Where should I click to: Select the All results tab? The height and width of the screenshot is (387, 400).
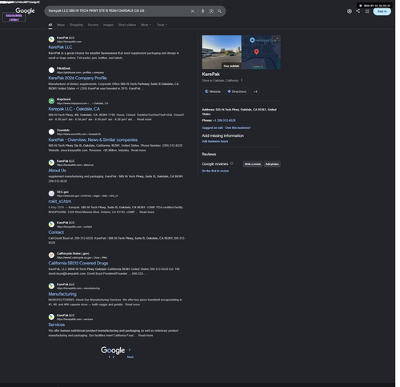point(50,25)
